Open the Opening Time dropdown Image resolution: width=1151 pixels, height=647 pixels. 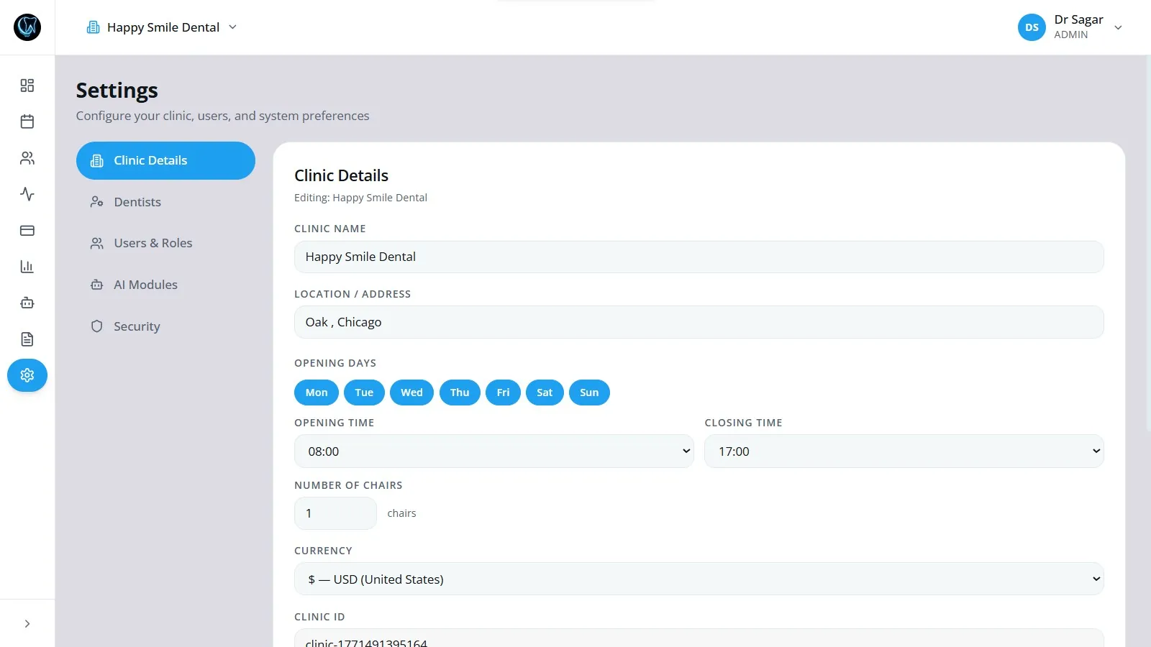[x=494, y=451]
